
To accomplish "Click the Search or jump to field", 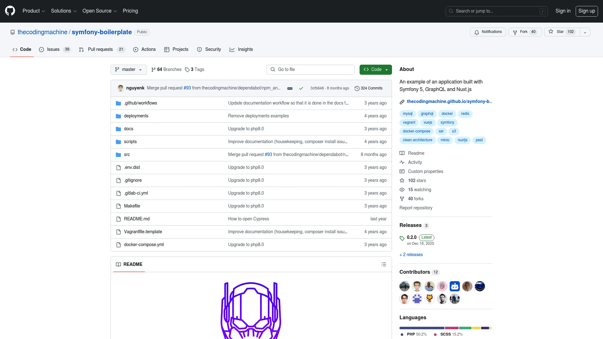I will point(497,11).
